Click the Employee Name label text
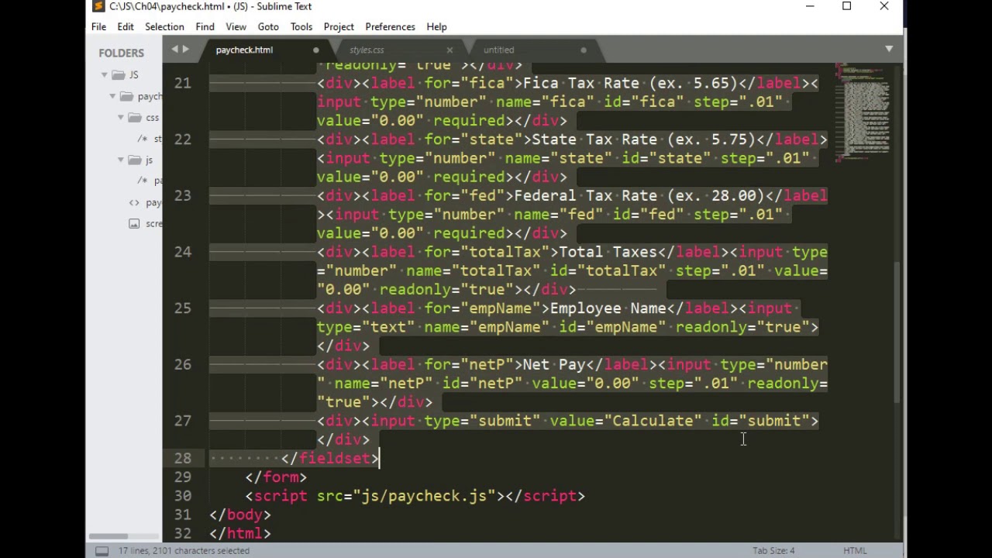The height and width of the screenshot is (558, 992). click(x=608, y=308)
